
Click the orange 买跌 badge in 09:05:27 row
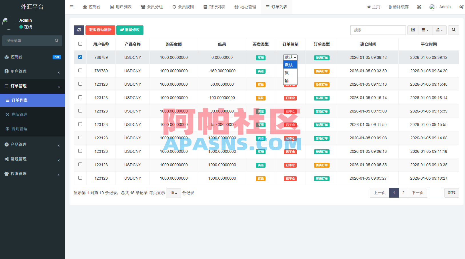point(261,178)
